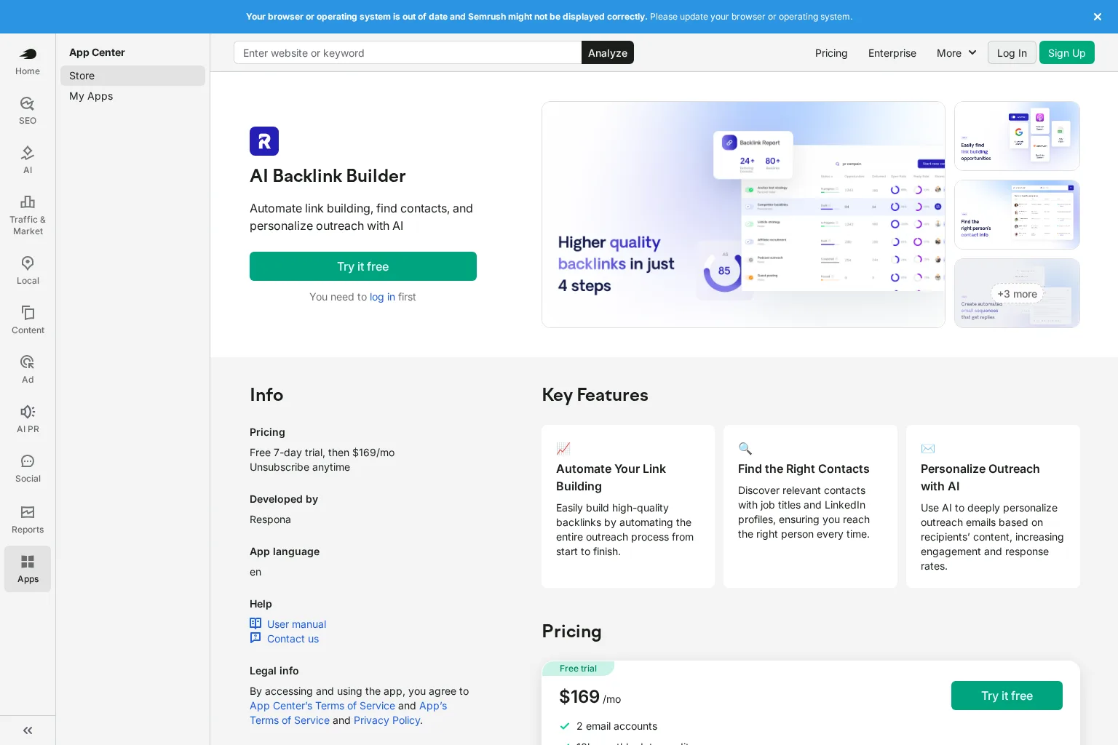
Task: Open the right person's contact info thumbnail
Action: tap(1017, 215)
